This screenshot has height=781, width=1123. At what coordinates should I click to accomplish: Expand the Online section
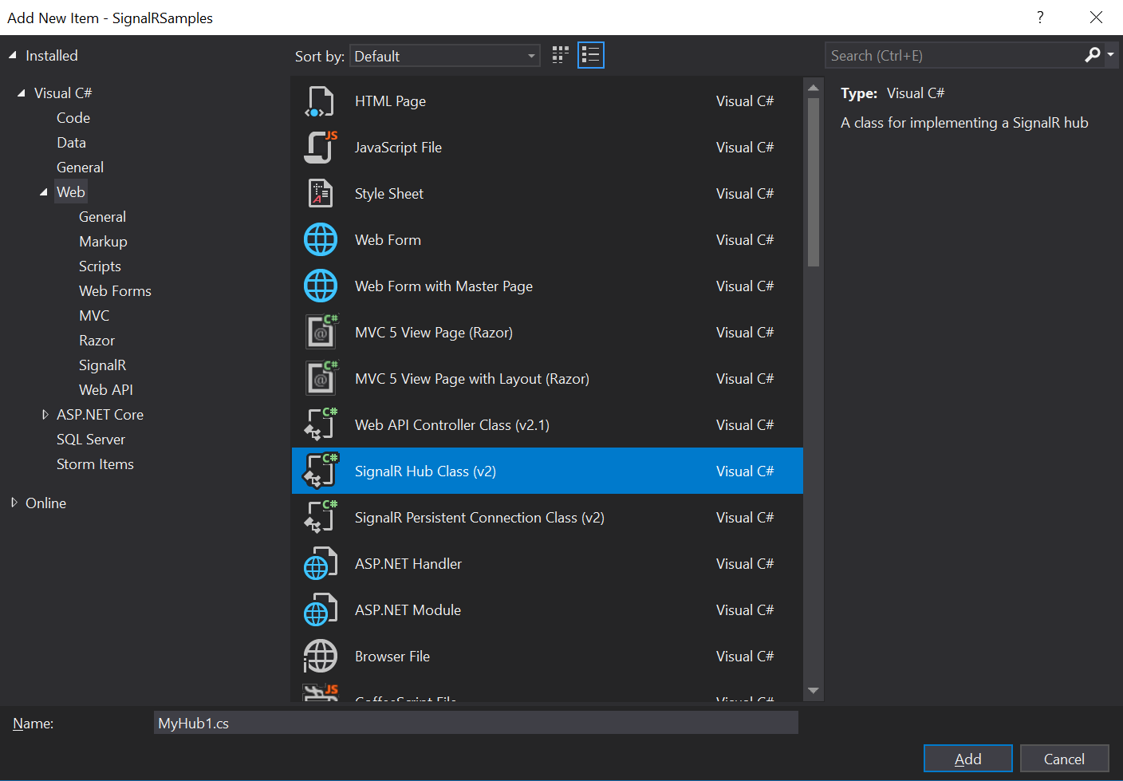coord(14,503)
